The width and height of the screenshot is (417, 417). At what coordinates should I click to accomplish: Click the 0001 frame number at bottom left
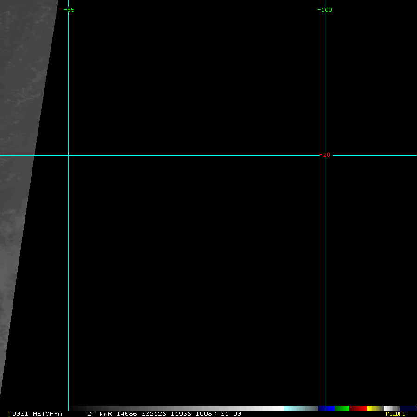pos(19,414)
